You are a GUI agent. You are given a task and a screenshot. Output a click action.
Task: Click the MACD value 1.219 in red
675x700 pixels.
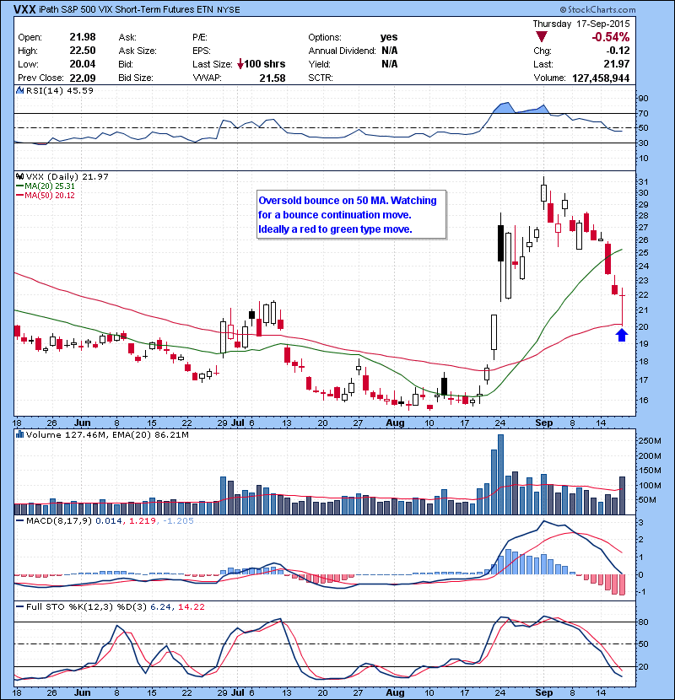(143, 520)
